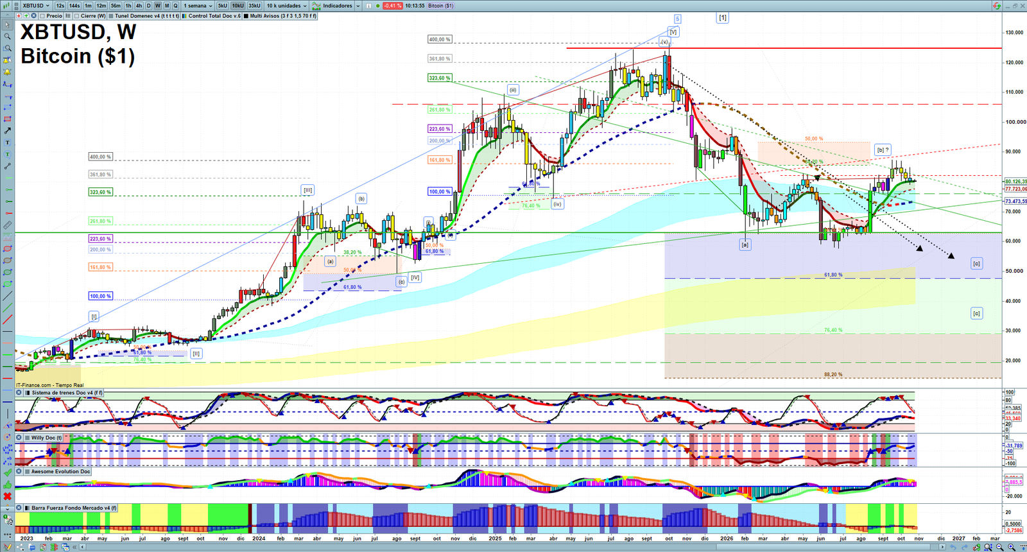Select the red rectangle drawing tool
1027x552 pixels.
[7, 119]
